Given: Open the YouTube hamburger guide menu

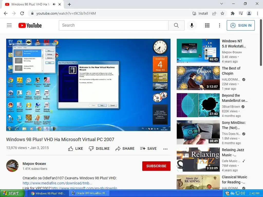Looking at the screenshot, I should click(x=9, y=25).
